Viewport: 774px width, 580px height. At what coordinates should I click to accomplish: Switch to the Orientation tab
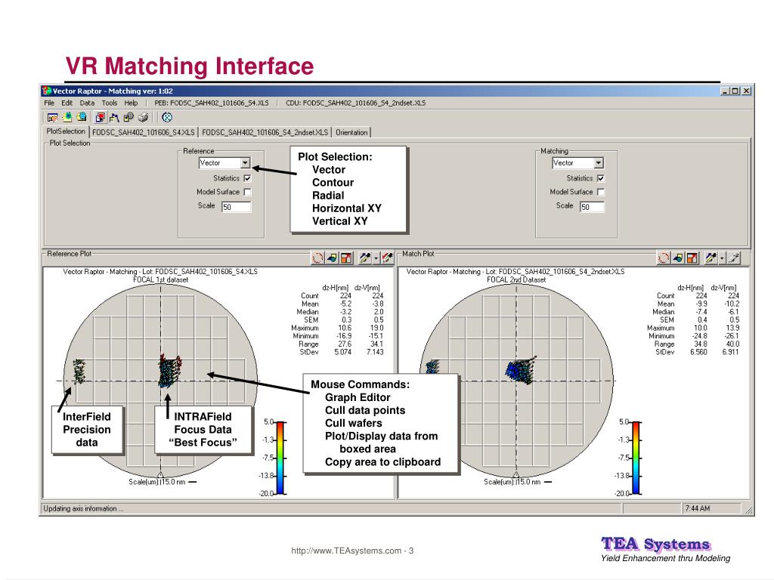point(351,133)
